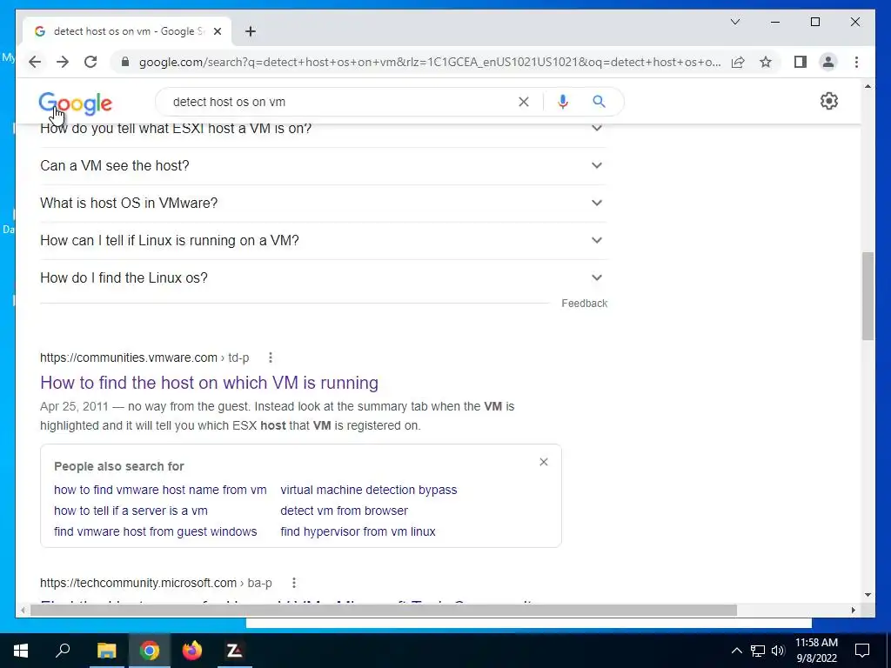Show hidden system tray icons
The height and width of the screenshot is (668, 891).
click(736, 651)
